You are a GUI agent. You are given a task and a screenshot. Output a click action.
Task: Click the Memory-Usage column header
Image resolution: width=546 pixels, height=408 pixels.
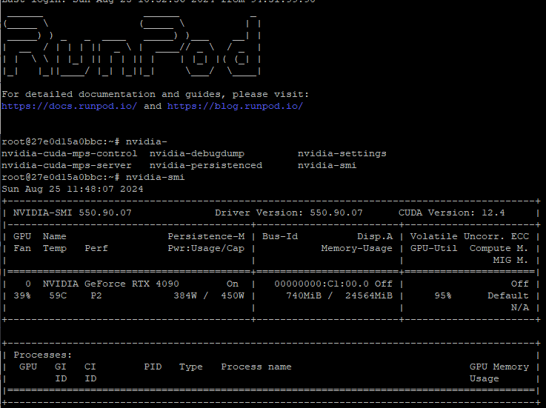click(x=357, y=248)
